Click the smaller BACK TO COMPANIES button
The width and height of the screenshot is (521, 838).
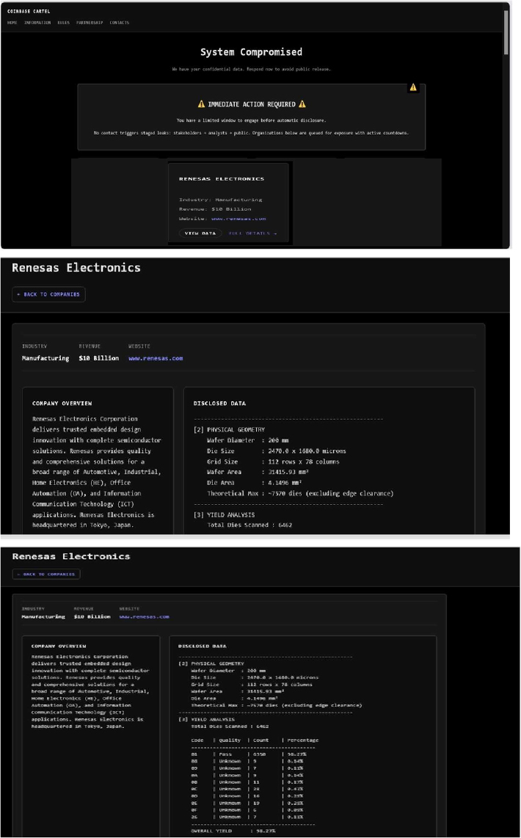[46, 574]
